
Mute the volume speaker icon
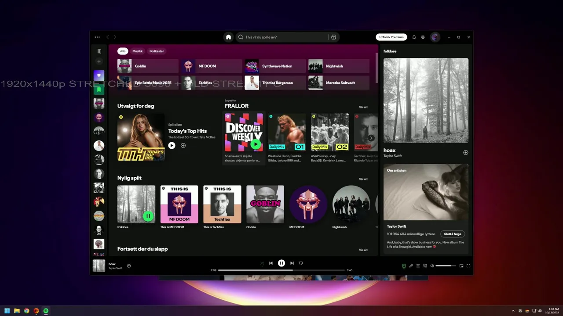click(x=432, y=266)
